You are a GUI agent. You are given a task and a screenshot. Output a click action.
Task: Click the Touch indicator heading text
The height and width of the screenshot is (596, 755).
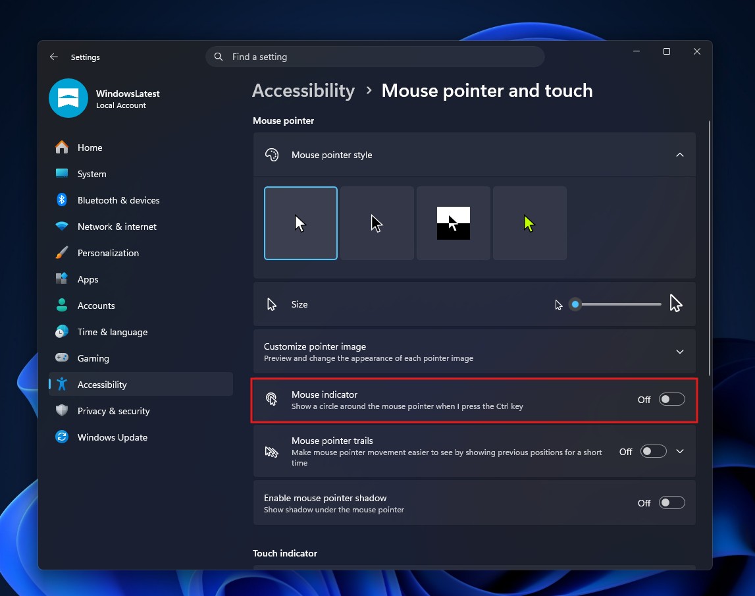tap(285, 553)
